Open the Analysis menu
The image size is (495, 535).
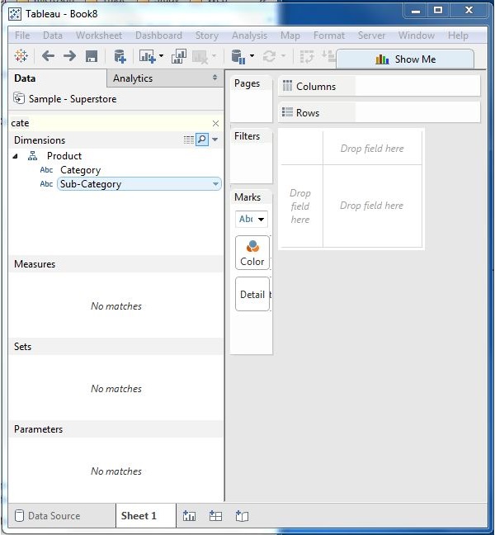[249, 36]
